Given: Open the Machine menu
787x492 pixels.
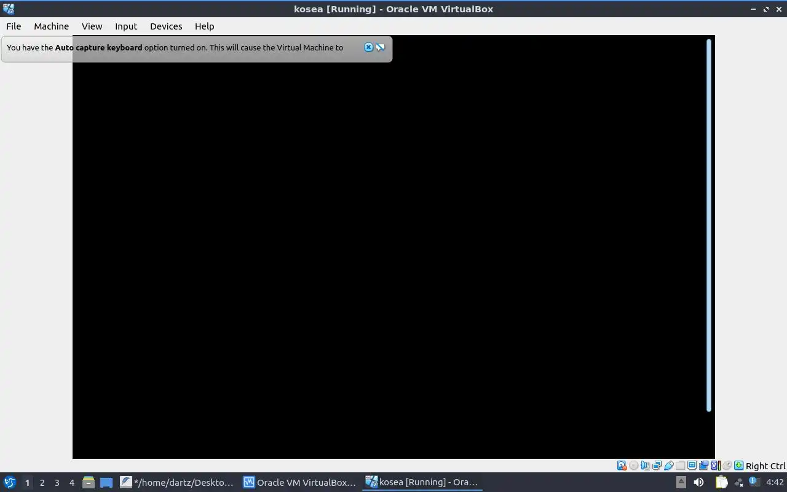Looking at the screenshot, I should pyautogui.click(x=51, y=26).
